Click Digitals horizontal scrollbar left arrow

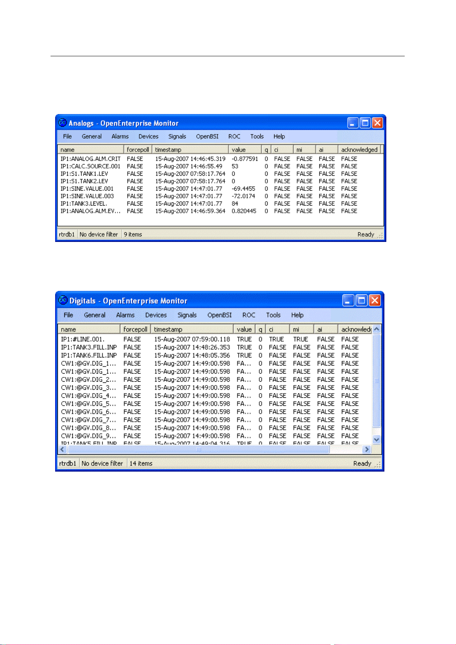(63, 449)
